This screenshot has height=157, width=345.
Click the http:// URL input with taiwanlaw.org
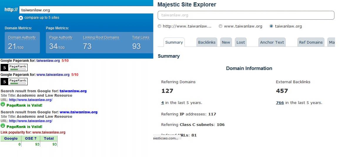tap(86, 10)
